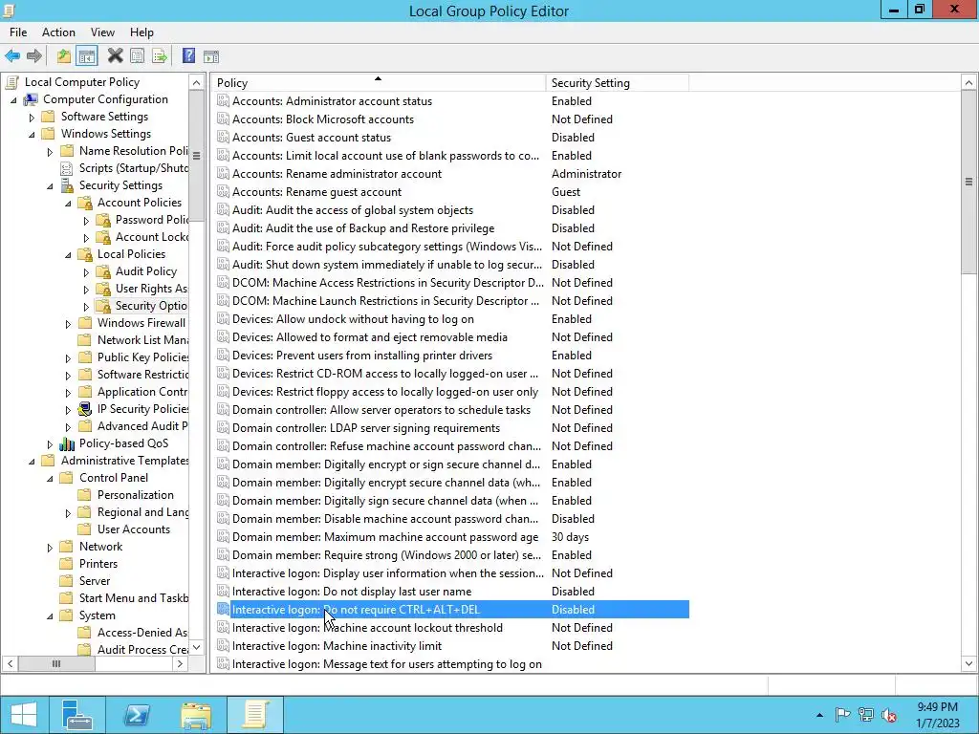Image resolution: width=979 pixels, height=734 pixels.
Task: Click the tree horizontal scrollbar thumb
Action: 56,663
